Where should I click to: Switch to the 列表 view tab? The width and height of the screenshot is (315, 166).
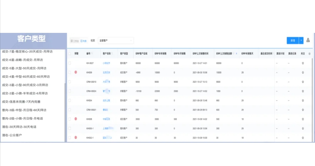[83, 41]
